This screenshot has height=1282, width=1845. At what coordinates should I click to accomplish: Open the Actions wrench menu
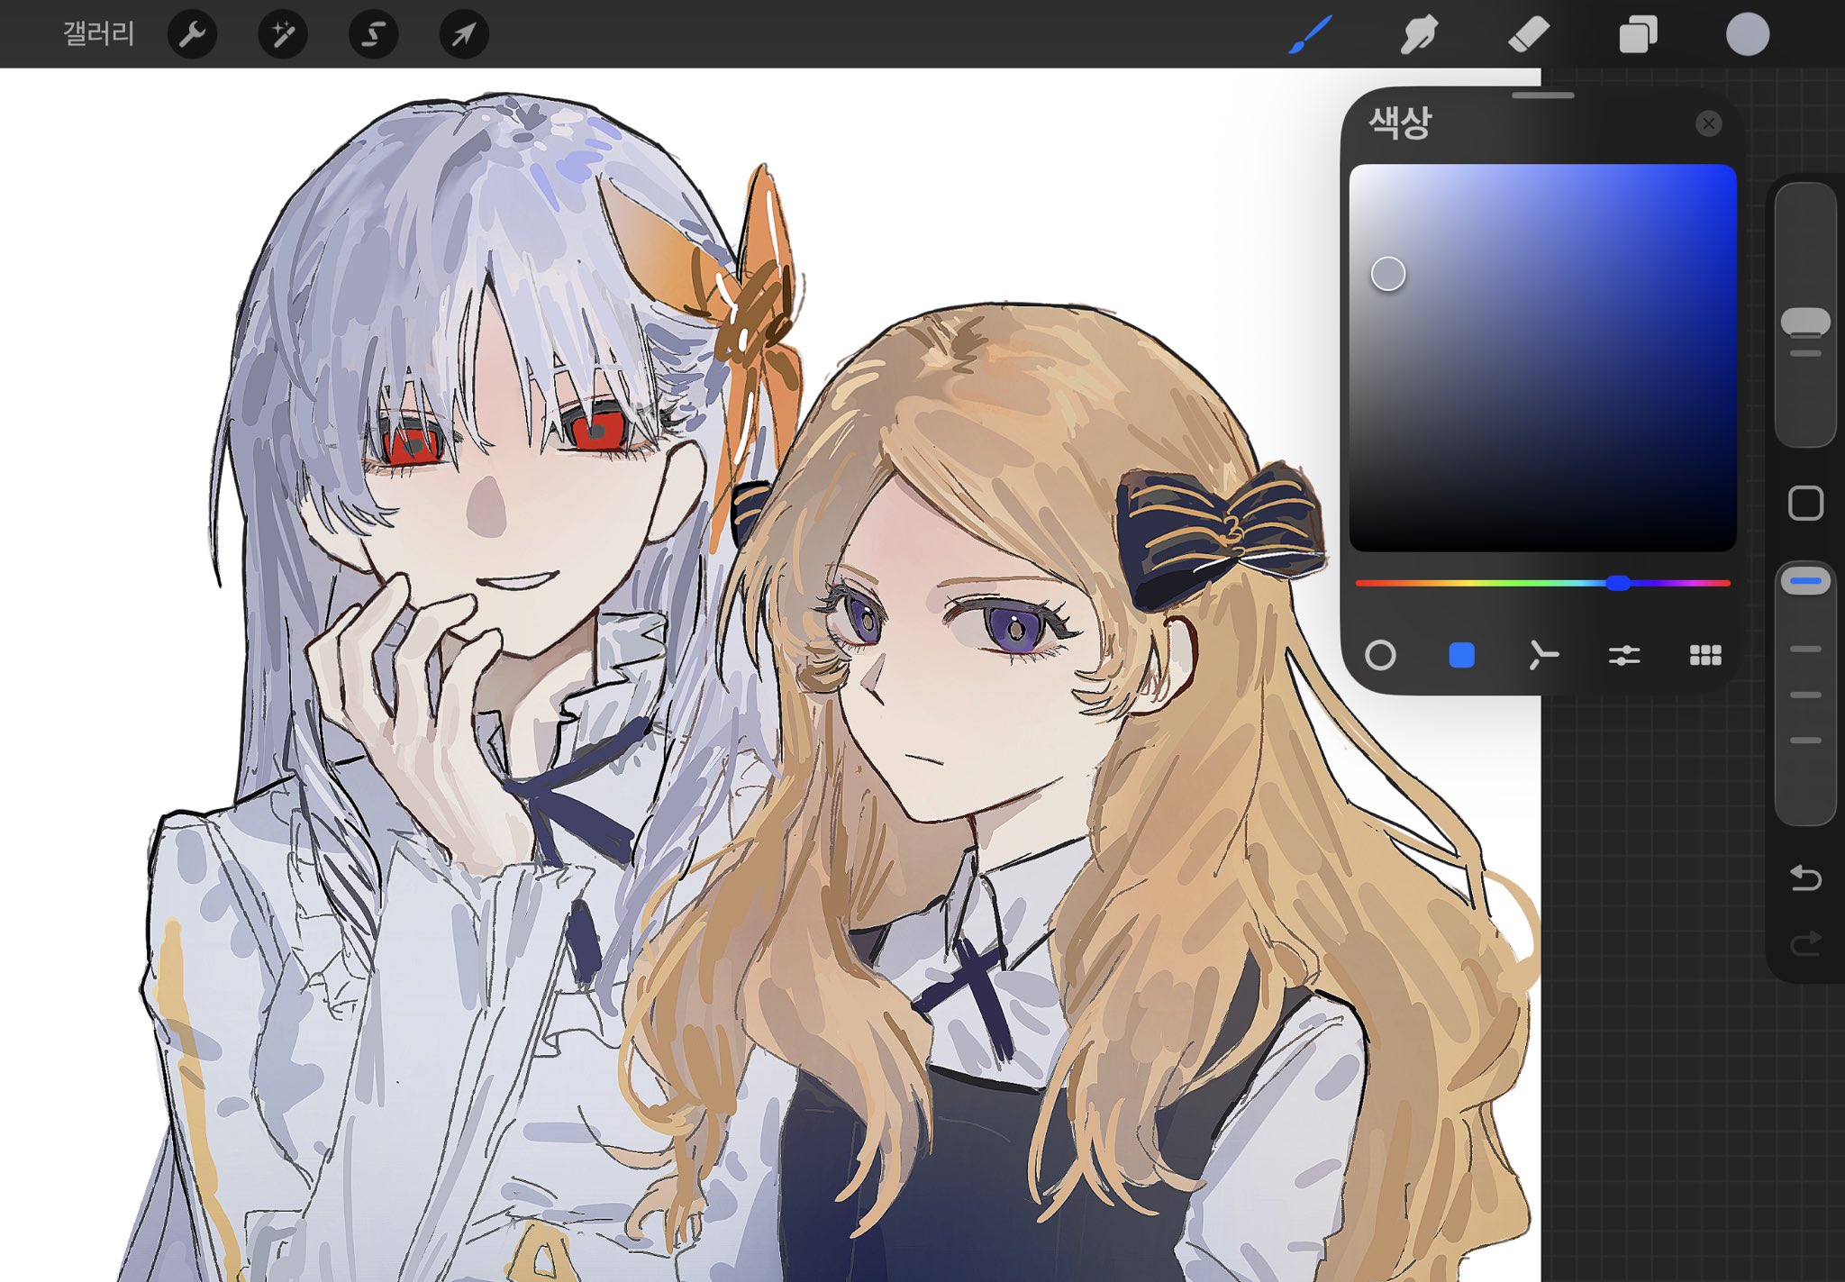pos(192,35)
